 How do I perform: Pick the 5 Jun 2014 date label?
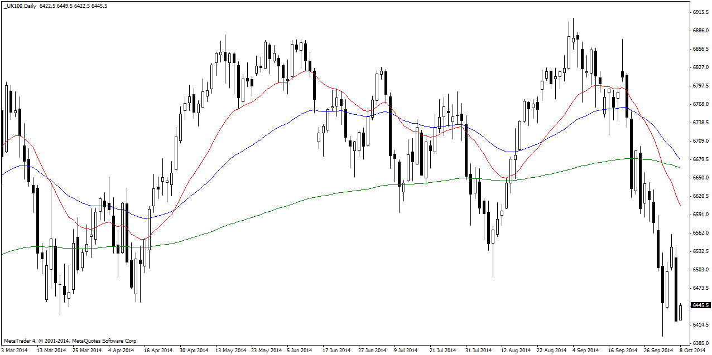coord(300,351)
